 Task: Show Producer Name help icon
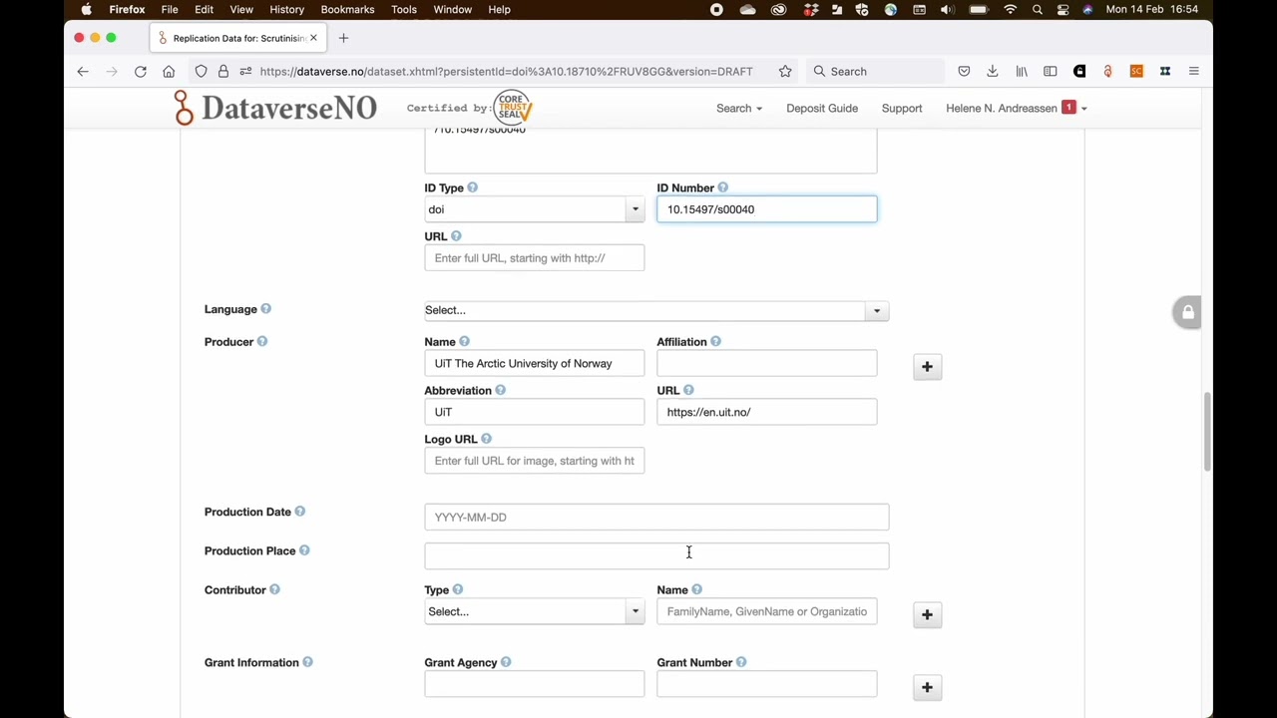click(x=464, y=341)
